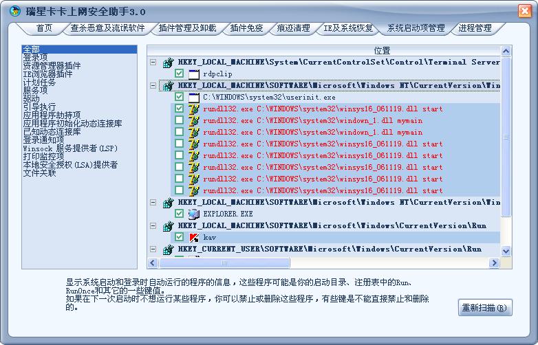
Task: Click the horizontal scrollbar thumb
Action: 224,263
